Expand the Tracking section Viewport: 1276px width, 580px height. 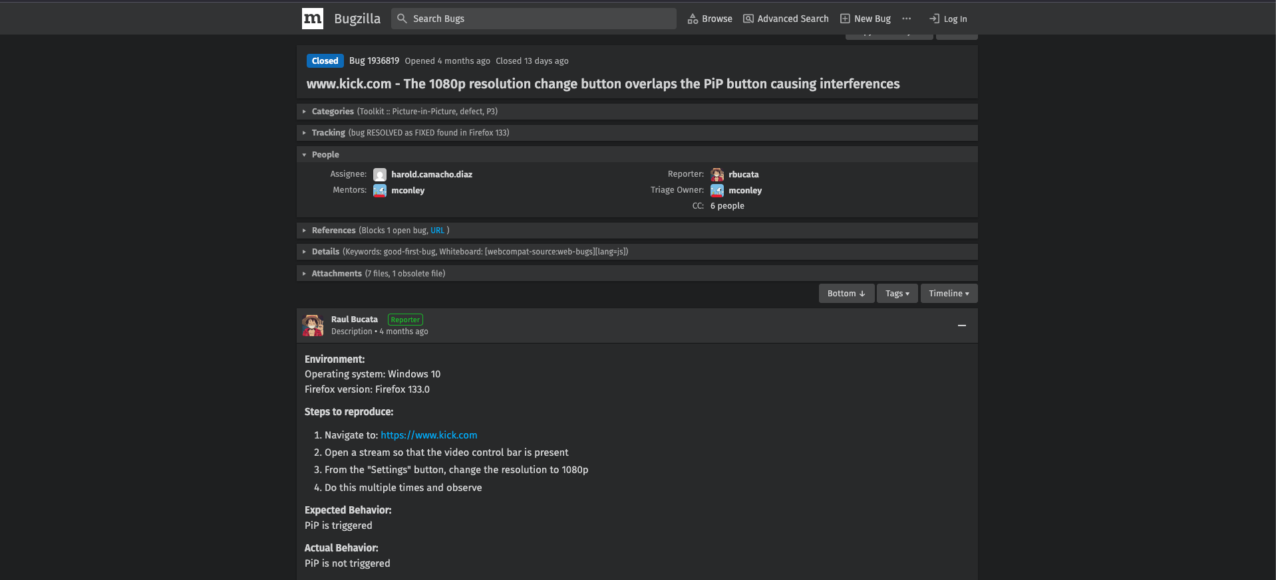(637, 133)
